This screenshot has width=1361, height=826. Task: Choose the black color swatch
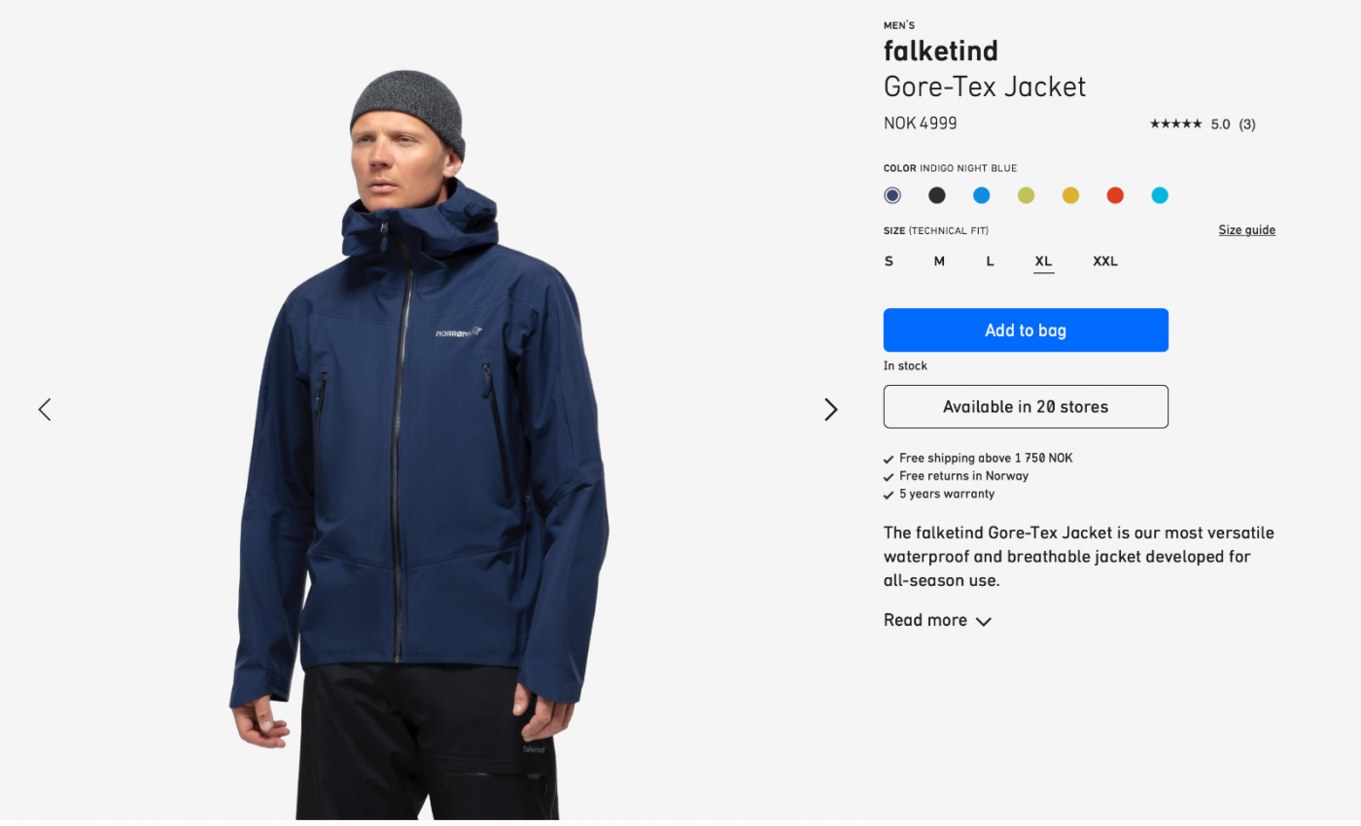point(937,195)
